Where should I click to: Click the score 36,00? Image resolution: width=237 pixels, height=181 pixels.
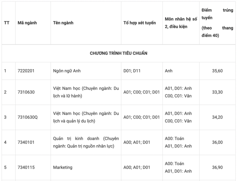[217, 142]
